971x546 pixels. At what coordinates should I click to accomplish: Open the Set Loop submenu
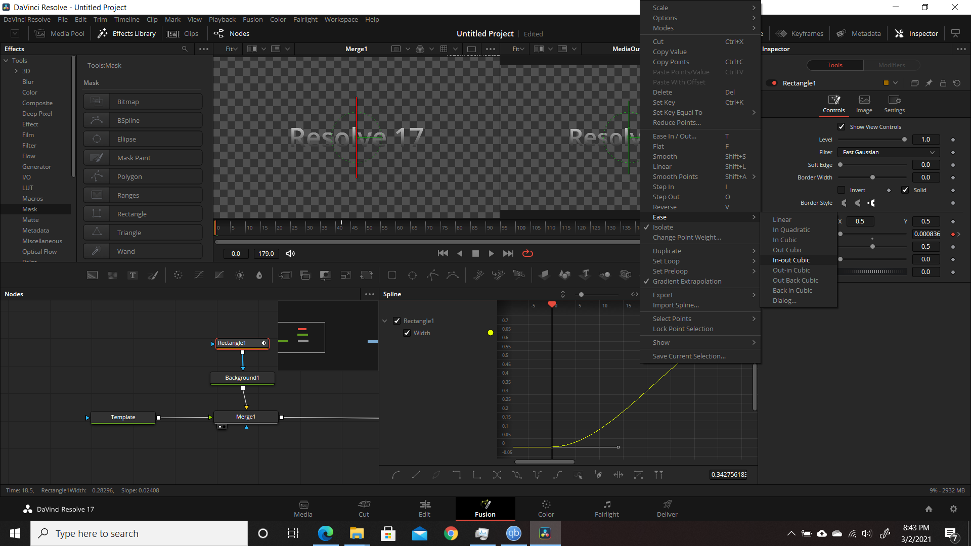point(700,261)
